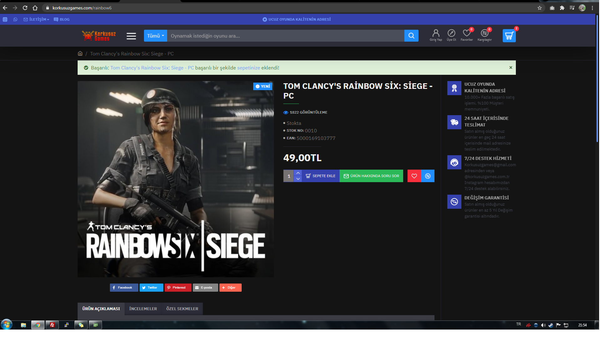Expand the İLETİŞİM dropdown menu
Viewport: 601px width, 338px height.
point(36,19)
